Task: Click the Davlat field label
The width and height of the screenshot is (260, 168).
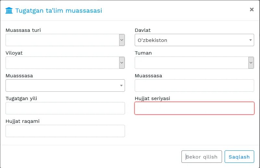Action: pos(142,30)
